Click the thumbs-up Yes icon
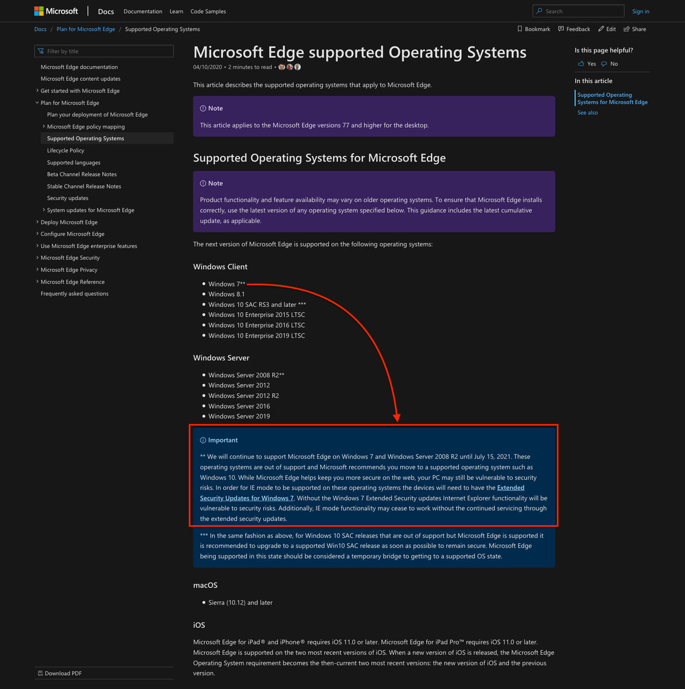Viewport: 685px width, 689px height. point(581,63)
